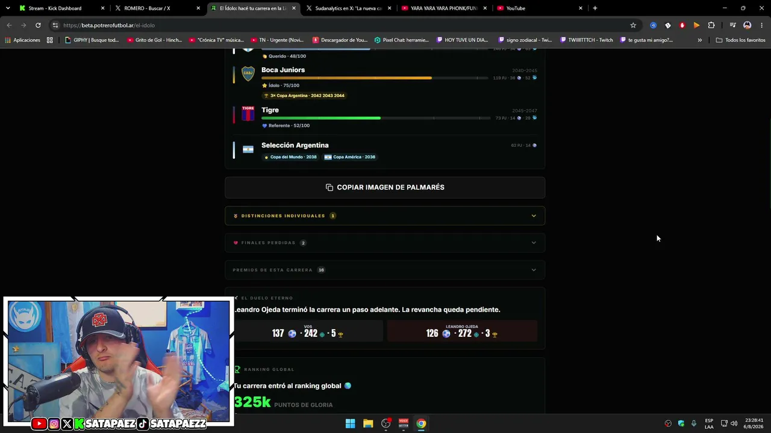Open the Todos los favoritos folder
The image size is (771, 433).
[x=740, y=40]
